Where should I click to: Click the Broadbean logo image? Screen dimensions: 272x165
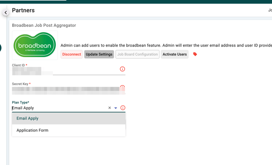click(35, 45)
